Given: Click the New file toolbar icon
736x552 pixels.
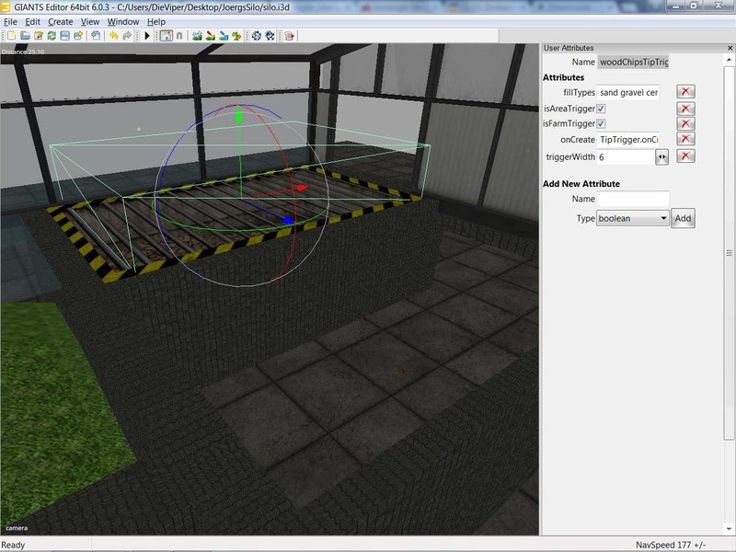Looking at the screenshot, I should pos(11,36).
